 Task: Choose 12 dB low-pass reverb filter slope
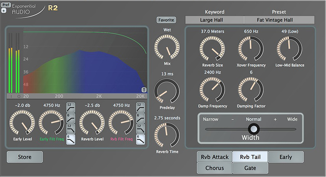tap(140, 128)
